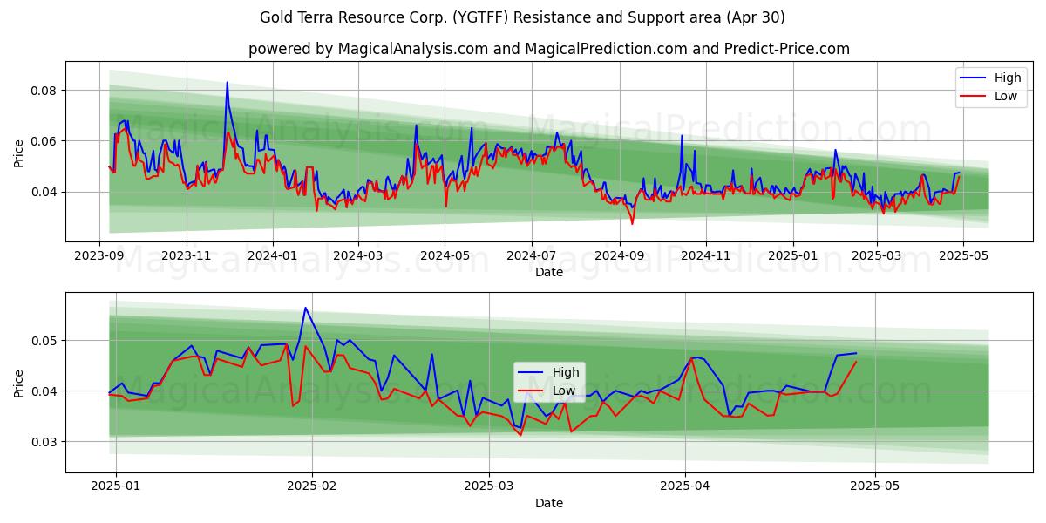Image resolution: width=1046 pixels, height=523 pixels.
Task: Click the 2023-11 date tick label
Action: coord(186,255)
